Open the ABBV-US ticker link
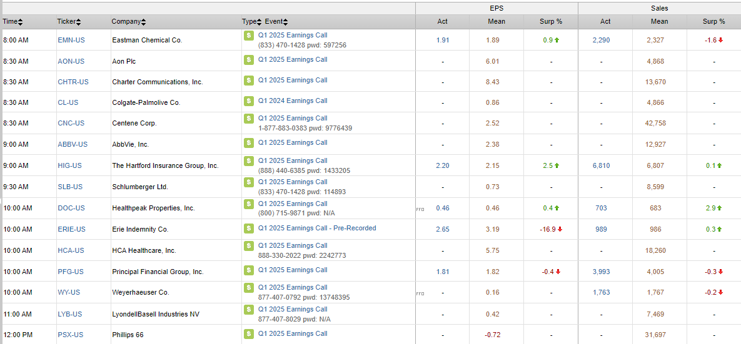Image resolution: width=741 pixels, height=344 pixels. [x=73, y=144]
